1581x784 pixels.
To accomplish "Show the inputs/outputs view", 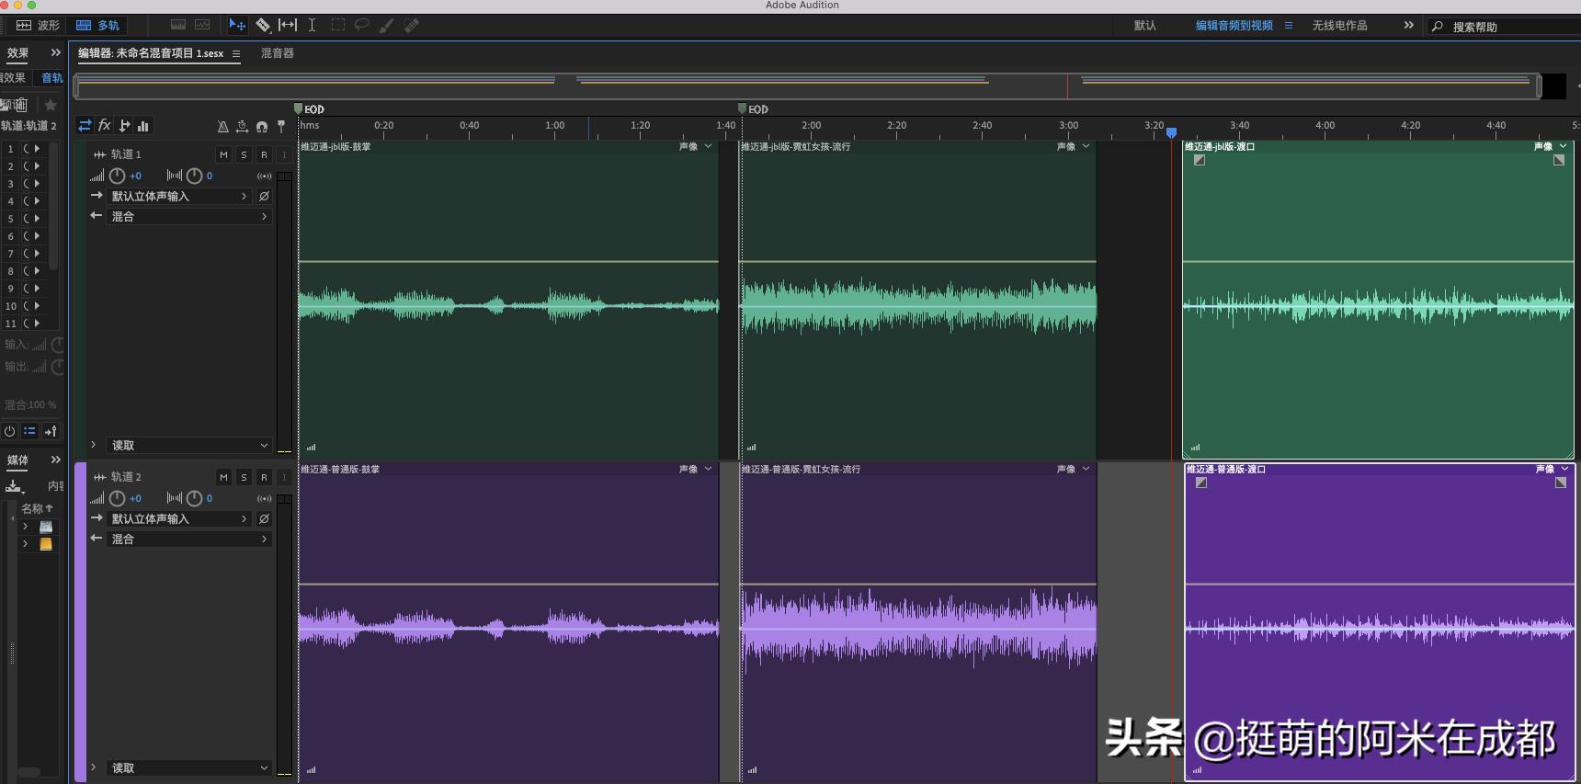I will [85, 126].
